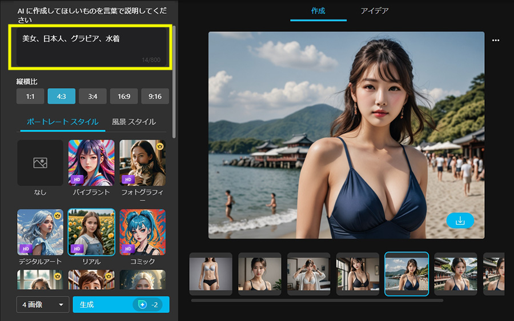Select the 3:4 aspect ratio option
Screen dimensions: 514x321
(93, 97)
